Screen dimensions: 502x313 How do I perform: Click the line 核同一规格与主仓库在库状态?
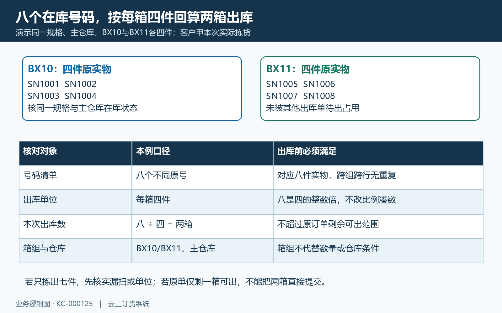click(83, 108)
